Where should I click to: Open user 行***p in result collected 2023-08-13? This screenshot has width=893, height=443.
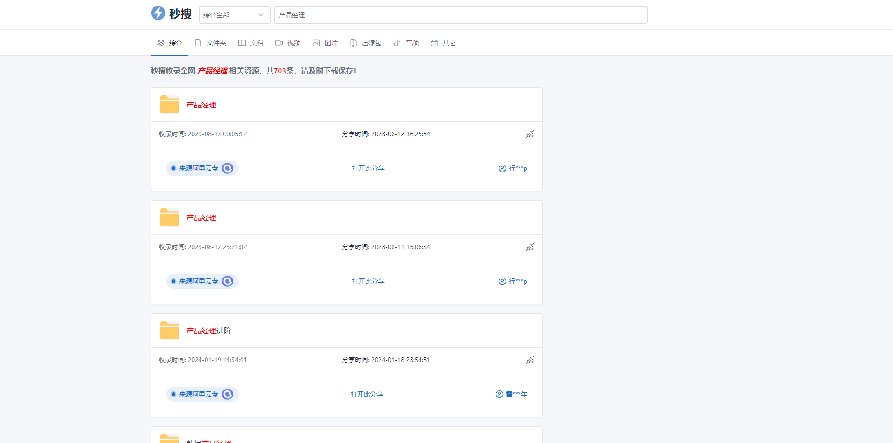(513, 168)
